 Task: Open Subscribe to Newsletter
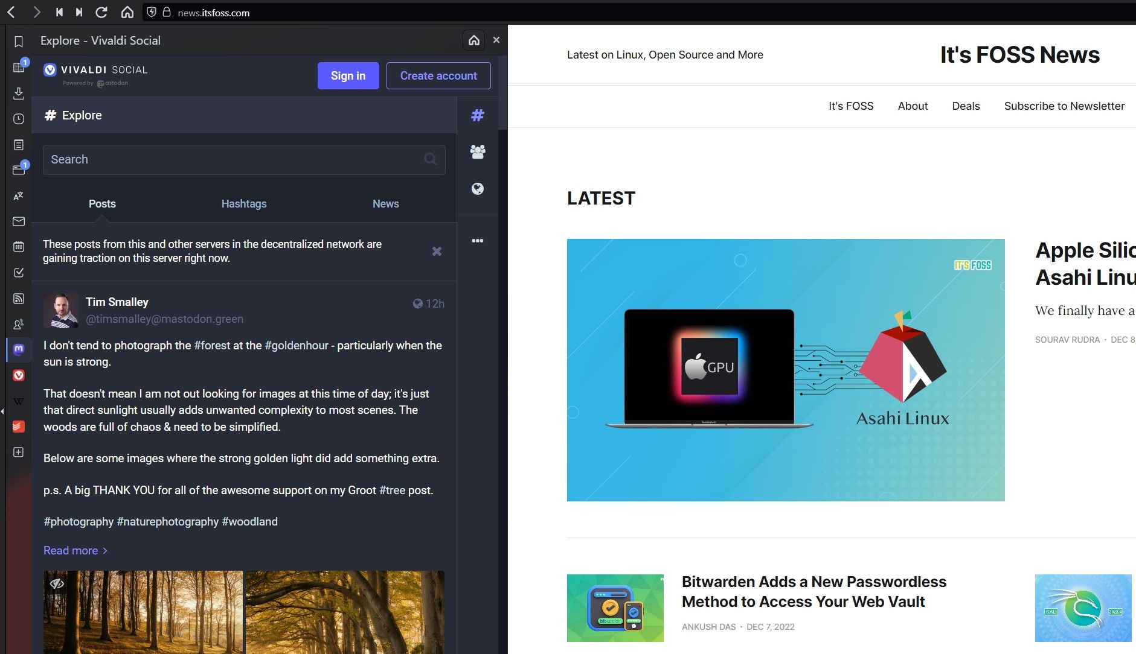[x=1064, y=106]
